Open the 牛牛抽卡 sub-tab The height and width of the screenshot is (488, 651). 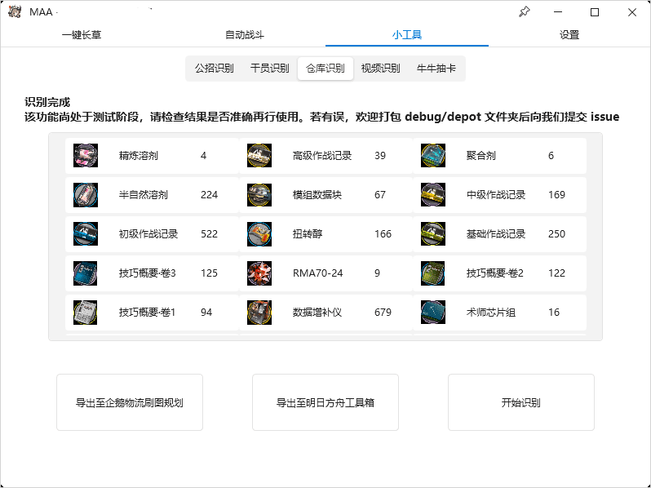436,68
